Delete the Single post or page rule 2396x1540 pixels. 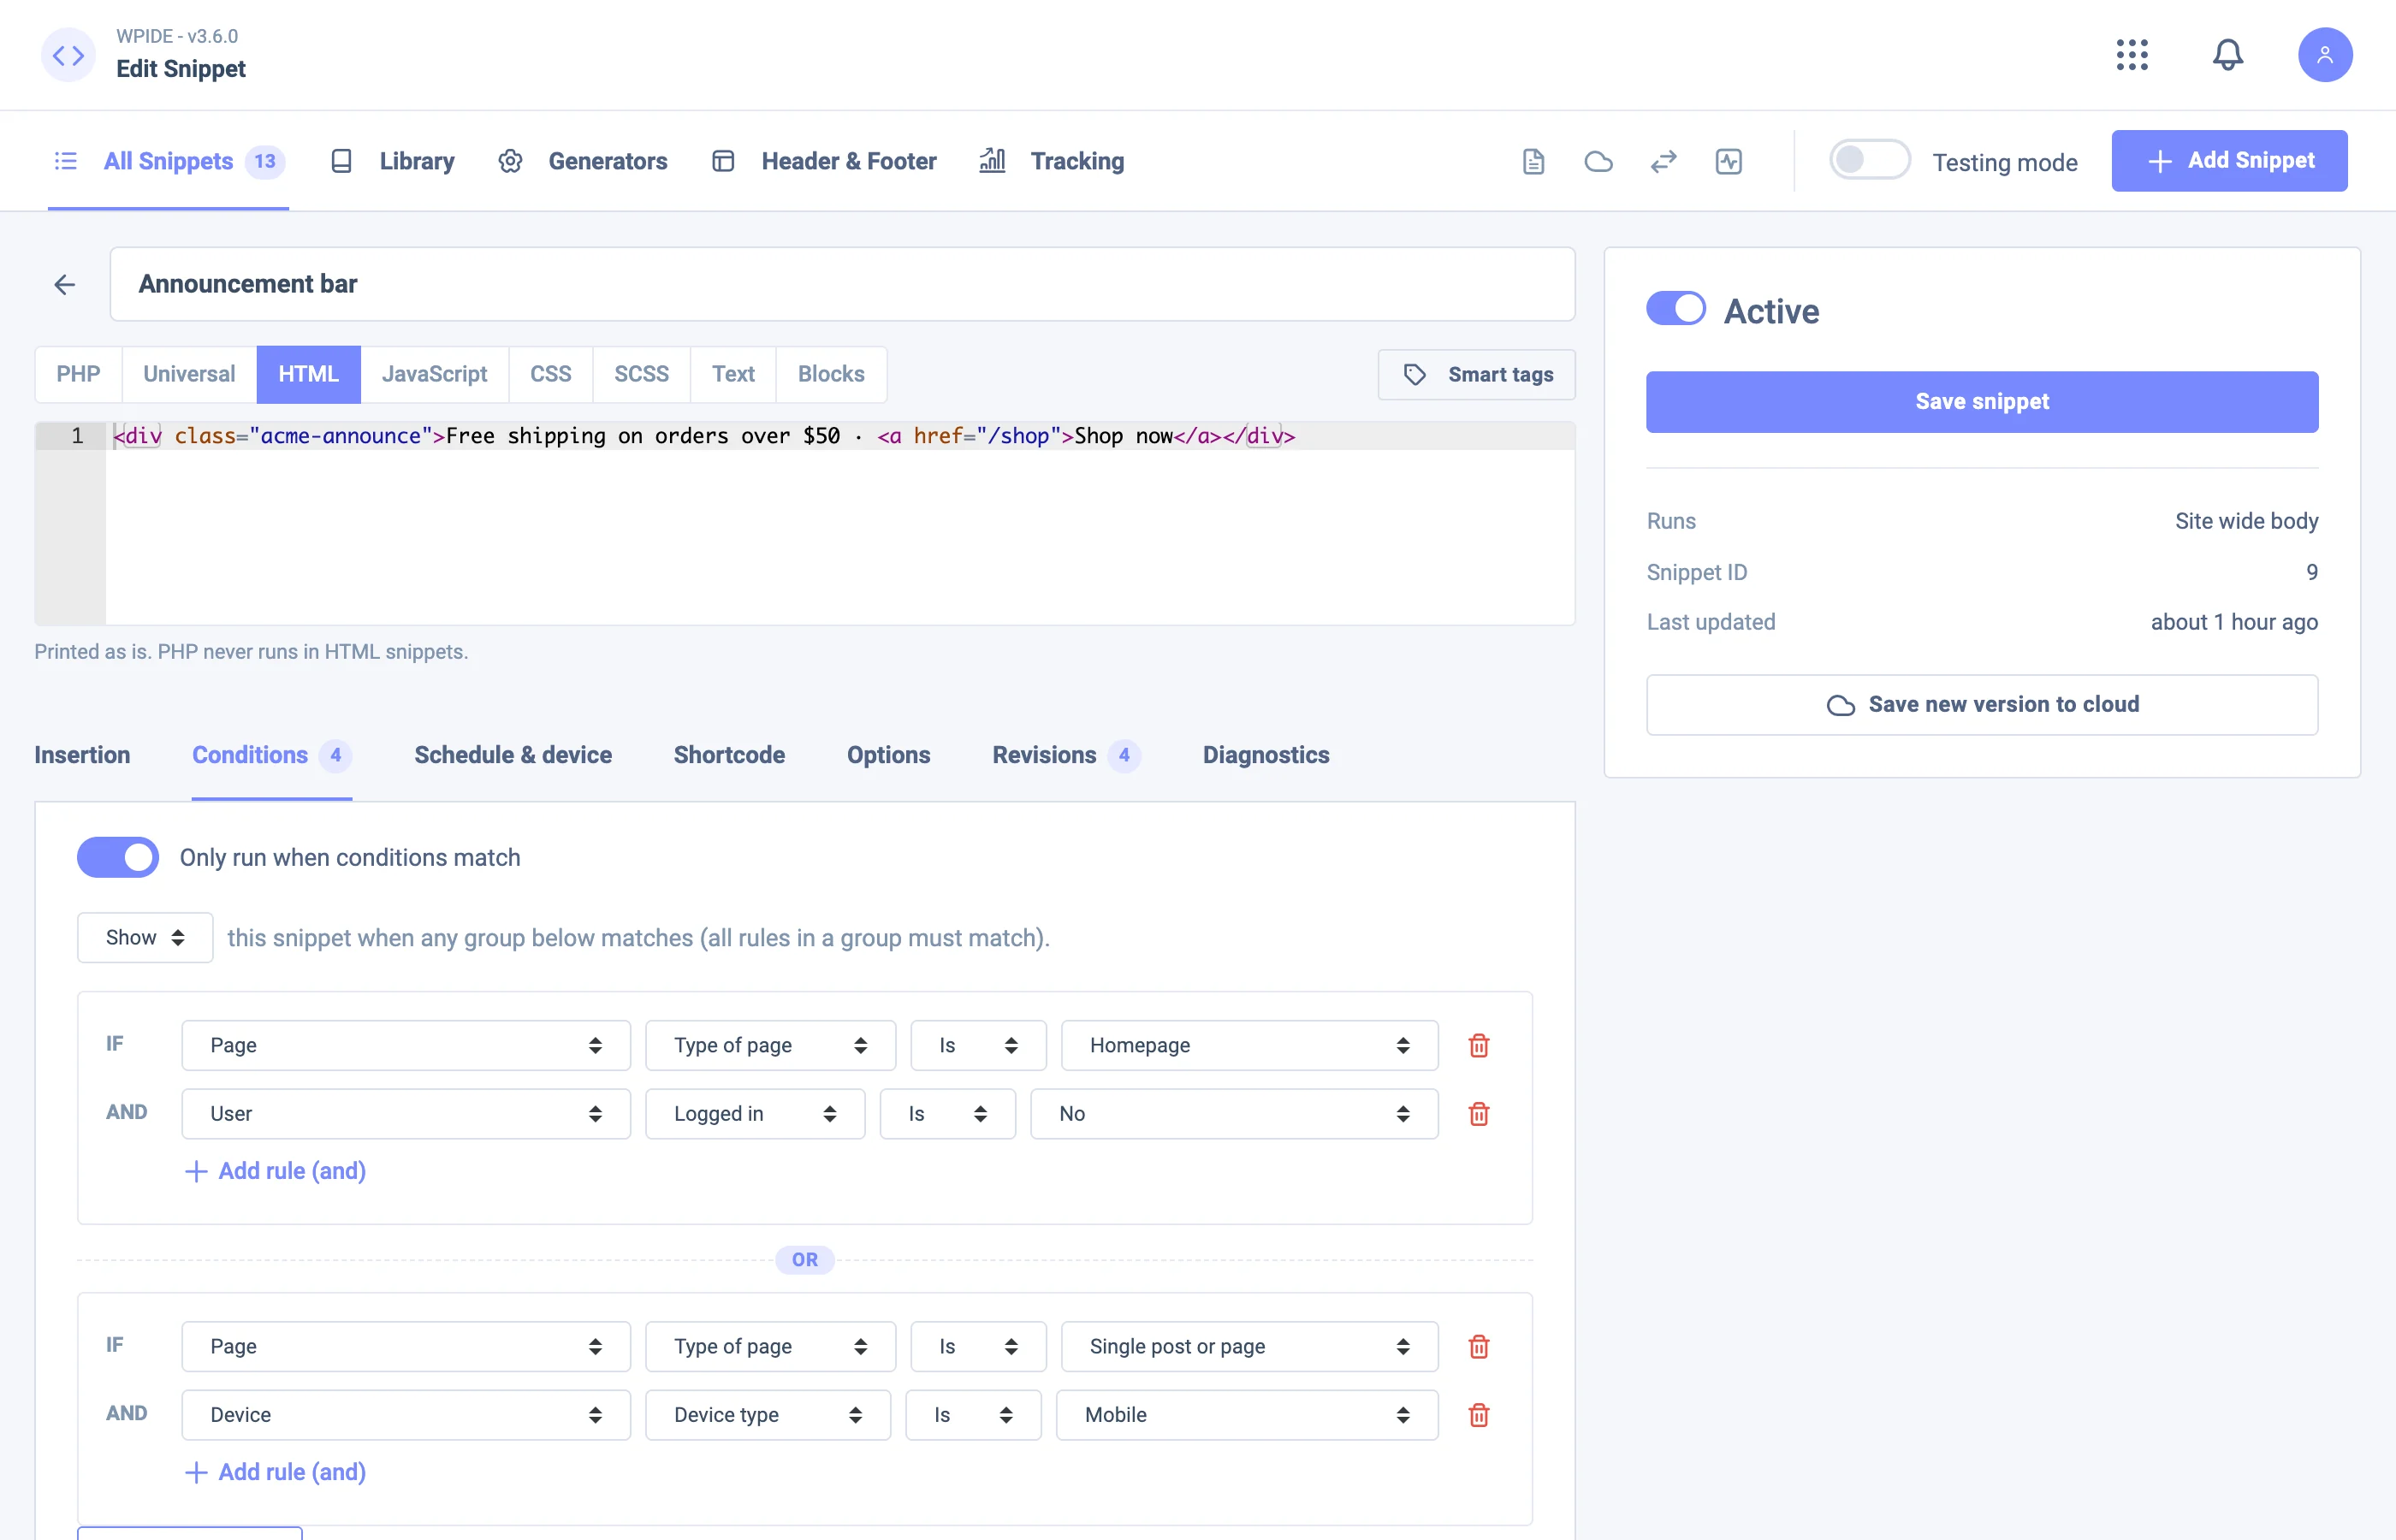point(1479,1346)
